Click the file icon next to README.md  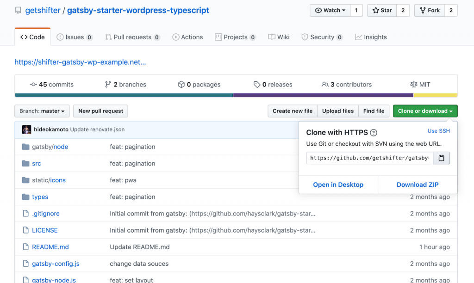26,247
